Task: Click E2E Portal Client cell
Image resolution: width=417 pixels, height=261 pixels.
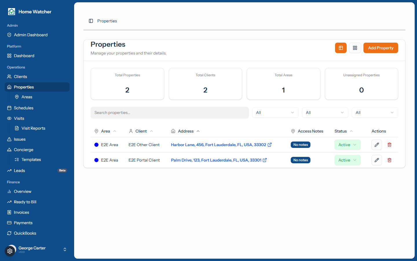Action: (x=144, y=160)
